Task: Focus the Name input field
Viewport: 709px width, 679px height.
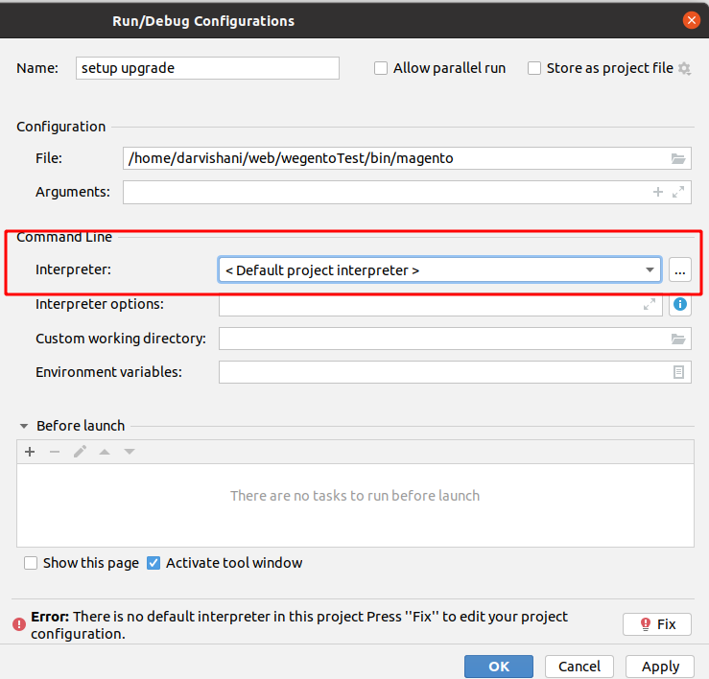Action: 207,68
